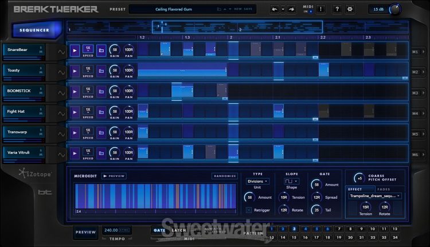430x247 pixels.
Task: Solo the BOOMSTICK track
Action: pyautogui.click(x=41, y=89)
